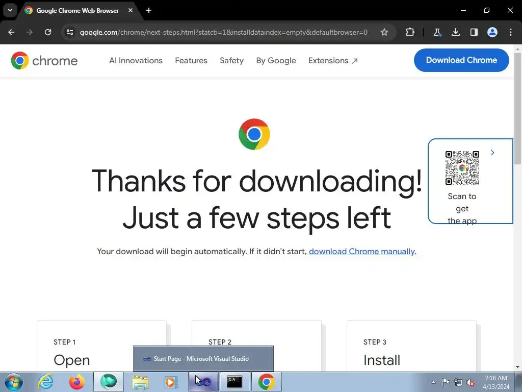Launch Internet Explorer from taskbar
Screen dimensions: 522x392
click(45, 382)
